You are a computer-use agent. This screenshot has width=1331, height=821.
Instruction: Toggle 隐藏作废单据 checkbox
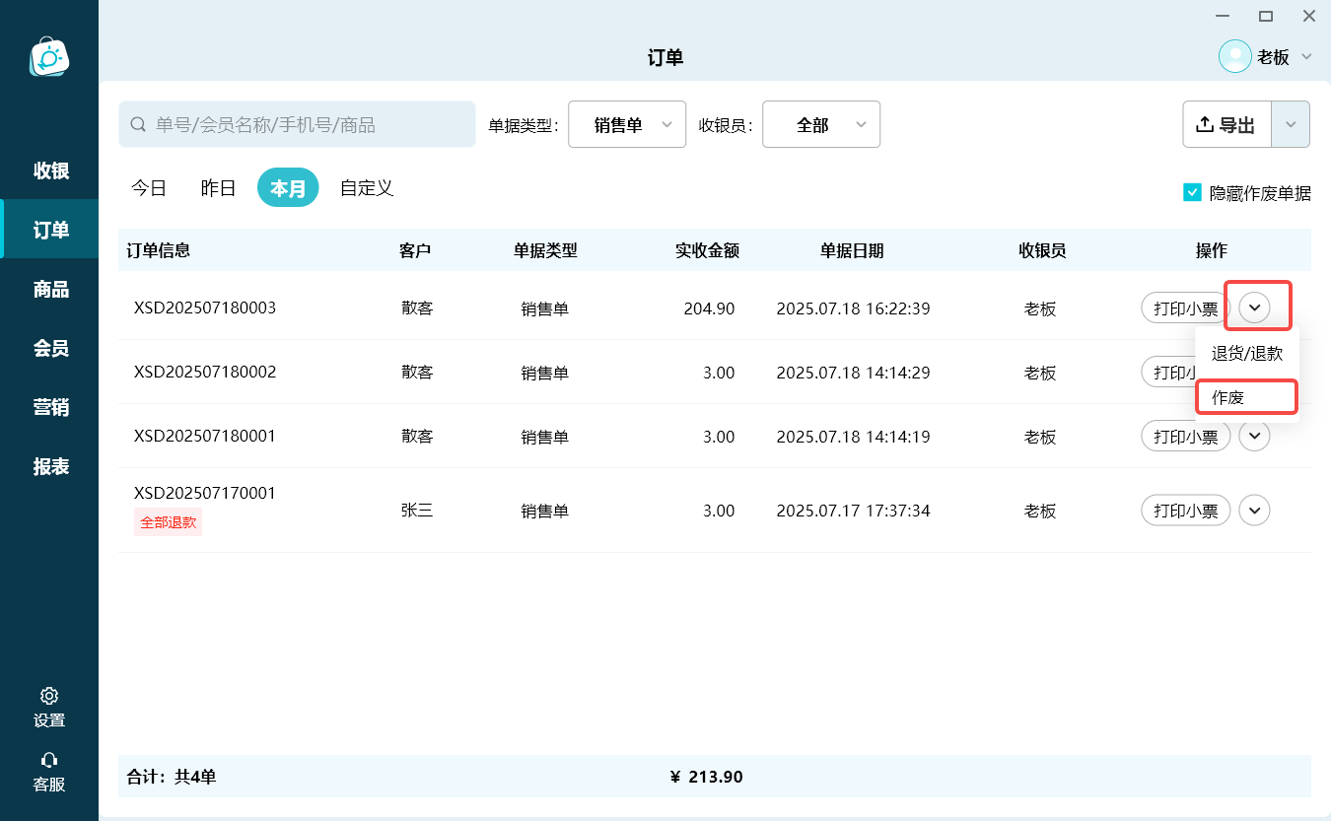pos(1192,192)
